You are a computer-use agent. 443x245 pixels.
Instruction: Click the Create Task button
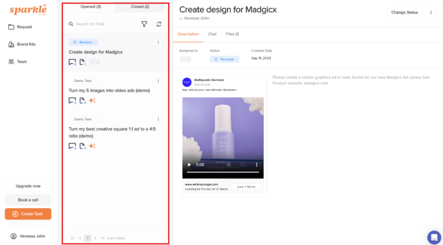point(28,214)
